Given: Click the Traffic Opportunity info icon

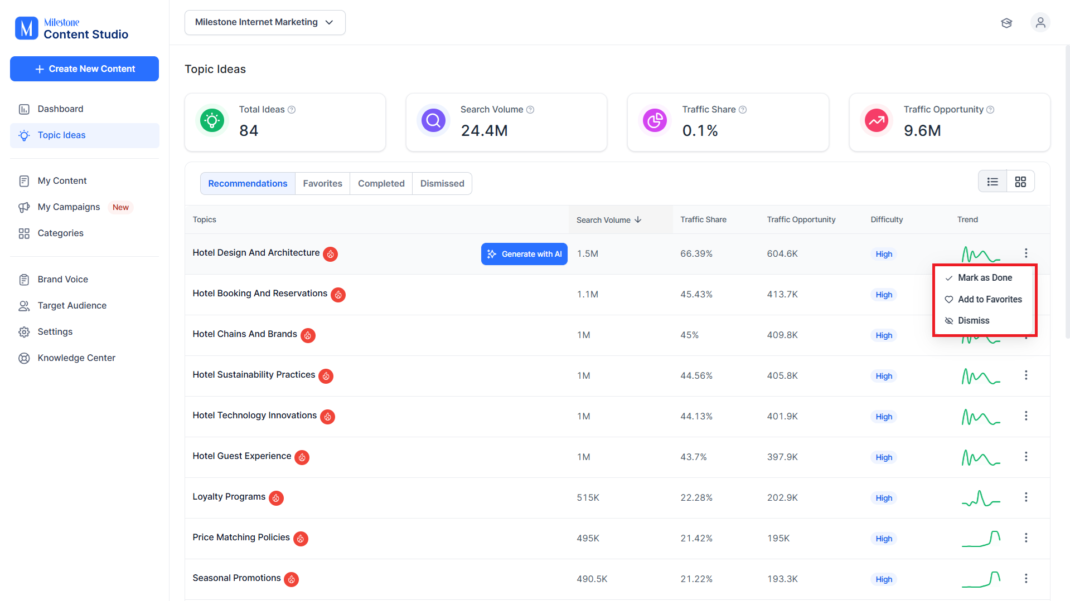Looking at the screenshot, I should [990, 110].
